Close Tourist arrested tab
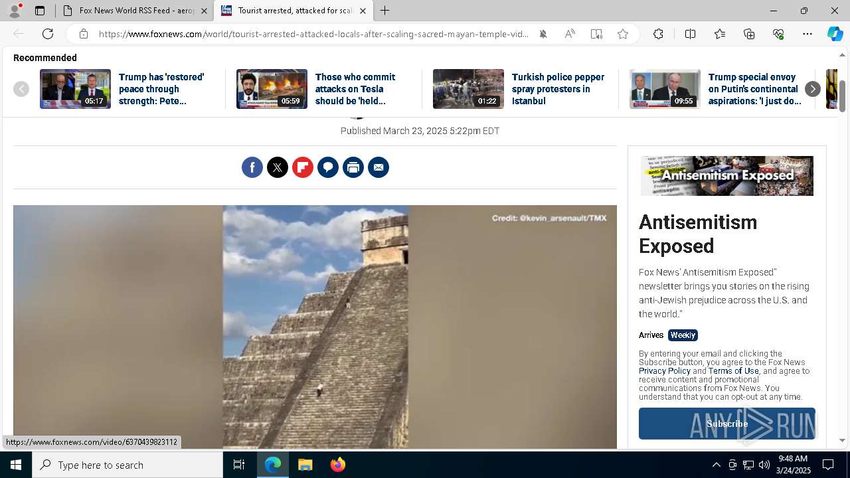Screen dimensions: 850x478 [x=363, y=11]
